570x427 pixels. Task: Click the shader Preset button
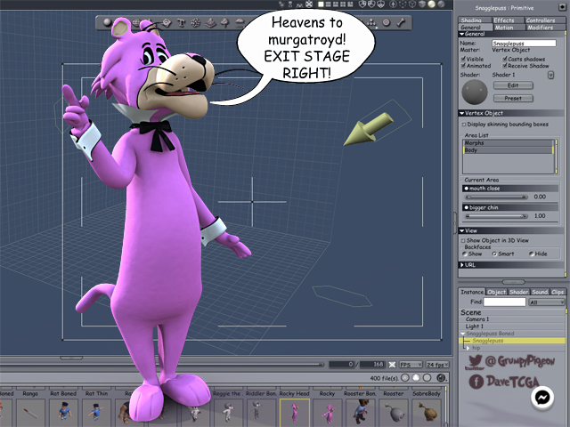[x=513, y=98]
